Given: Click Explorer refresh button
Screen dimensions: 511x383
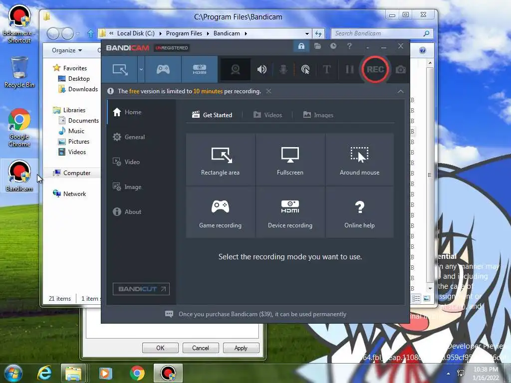Looking at the screenshot, I should [x=318, y=33].
